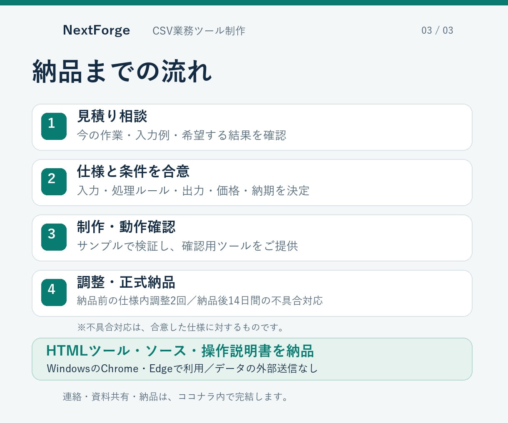Click the NextForge brand name
The height and width of the screenshot is (423, 508).
pyautogui.click(x=96, y=30)
